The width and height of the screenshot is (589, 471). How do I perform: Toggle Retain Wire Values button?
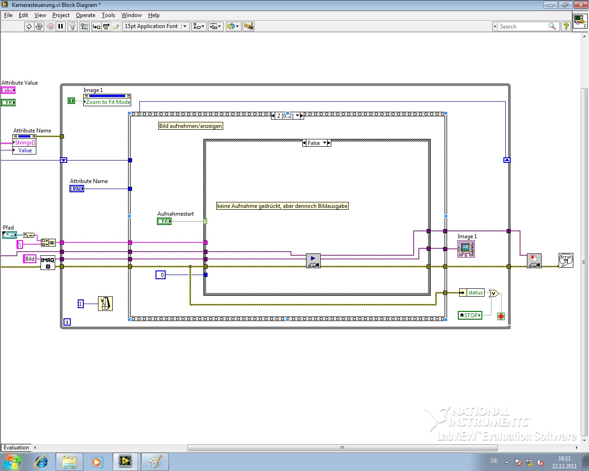(84, 26)
